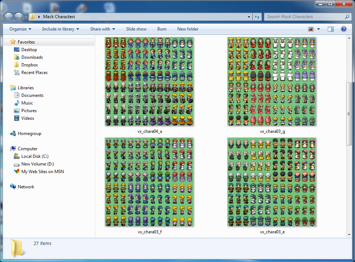Image resolution: width=355 pixels, height=262 pixels.
Task: Open the Dropbox folder
Action: pos(29,65)
